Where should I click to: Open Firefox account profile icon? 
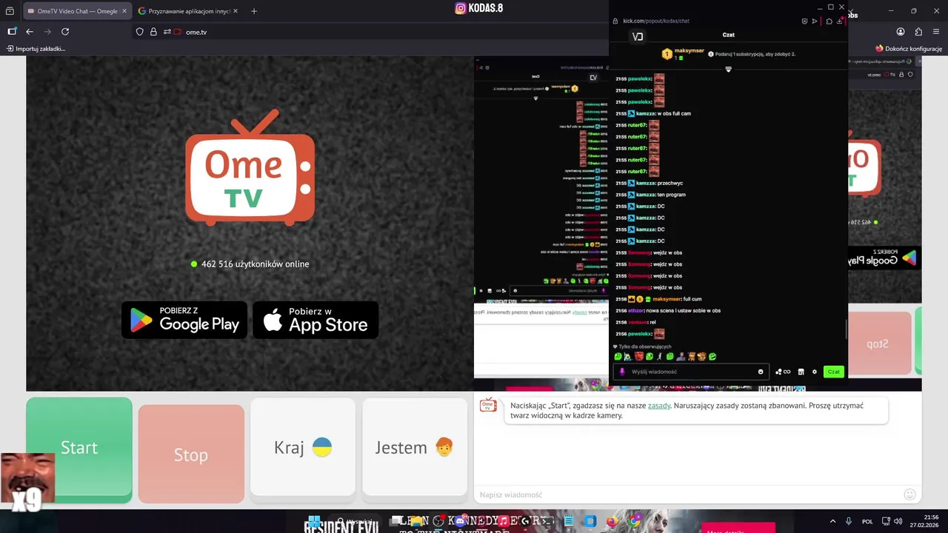(x=901, y=32)
